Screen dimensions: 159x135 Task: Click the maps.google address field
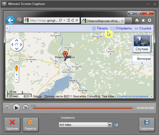coord(44,20)
